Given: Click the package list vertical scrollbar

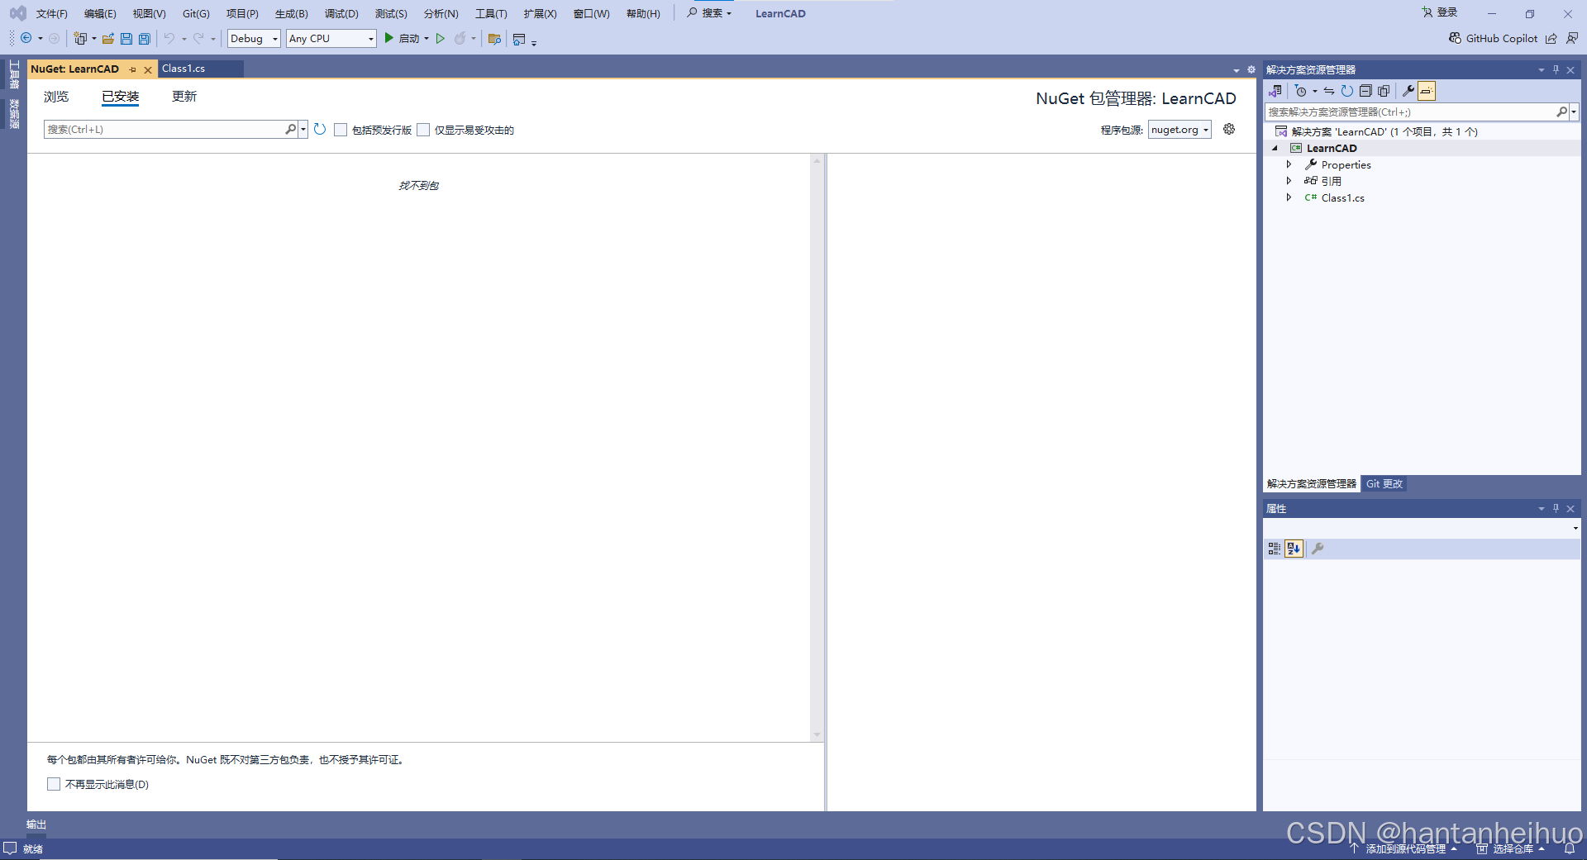Looking at the screenshot, I should pyautogui.click(x=817, y=447).
